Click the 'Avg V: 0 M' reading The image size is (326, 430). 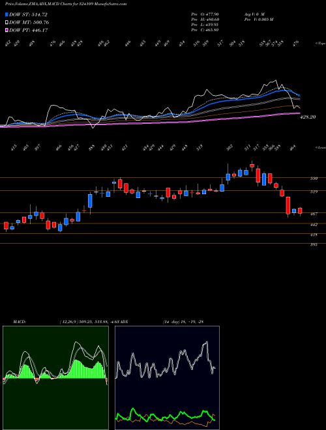[254, 14]
